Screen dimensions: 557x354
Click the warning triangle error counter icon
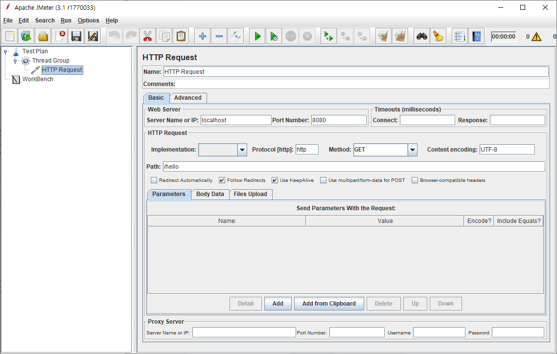point(536,37)
